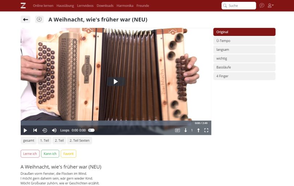Viewport: 294px width, 186px height.
Task: Enter fullscreen mode in video player
Action: pos(206,131)
